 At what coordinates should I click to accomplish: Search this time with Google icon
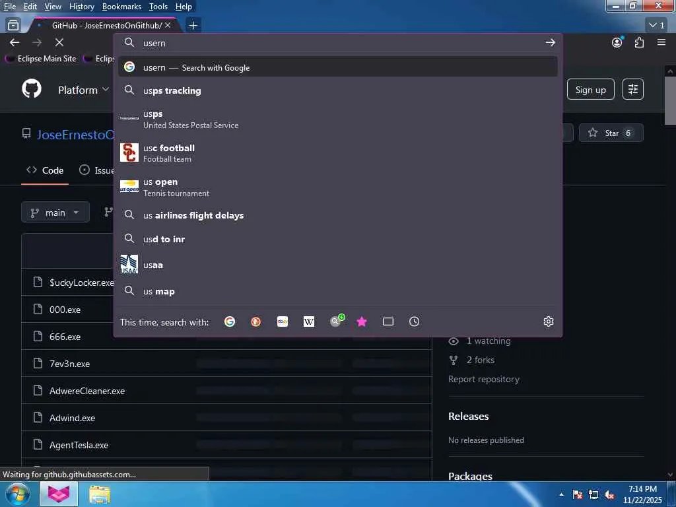pyautogui.click(x=230, y=321)
